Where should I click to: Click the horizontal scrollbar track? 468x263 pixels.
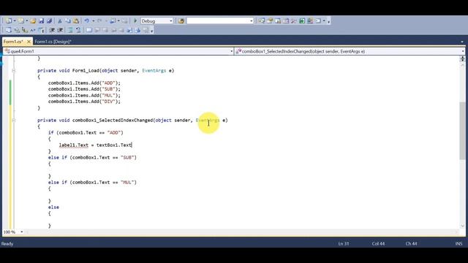[242, 232]
